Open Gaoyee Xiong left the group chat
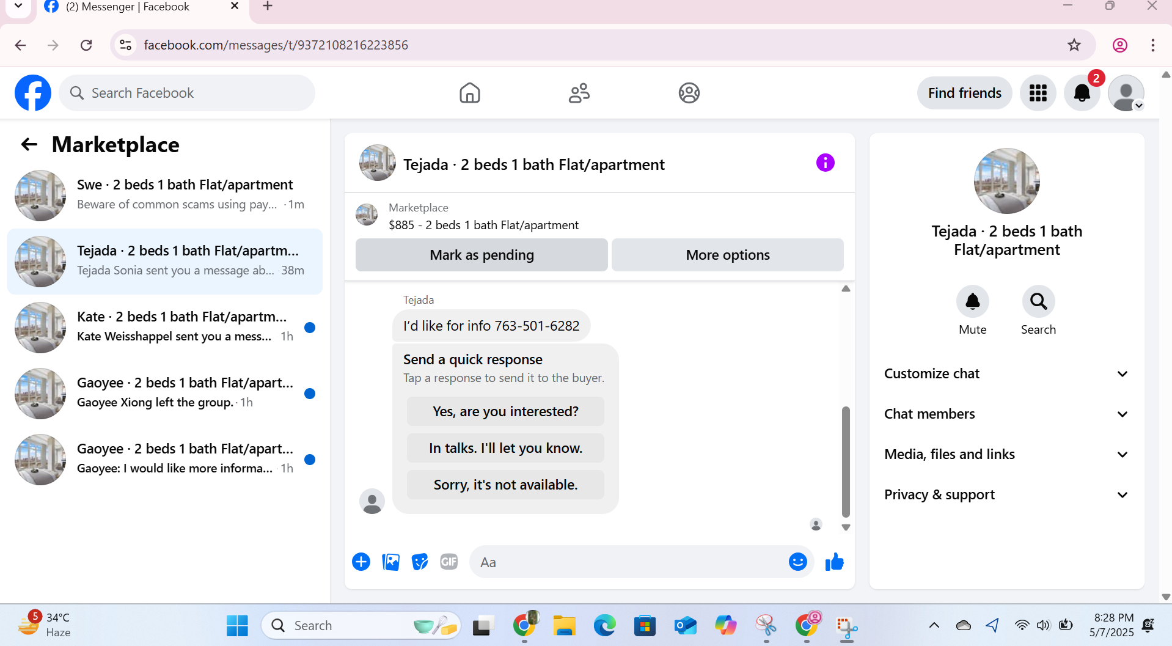 point(165,394)
